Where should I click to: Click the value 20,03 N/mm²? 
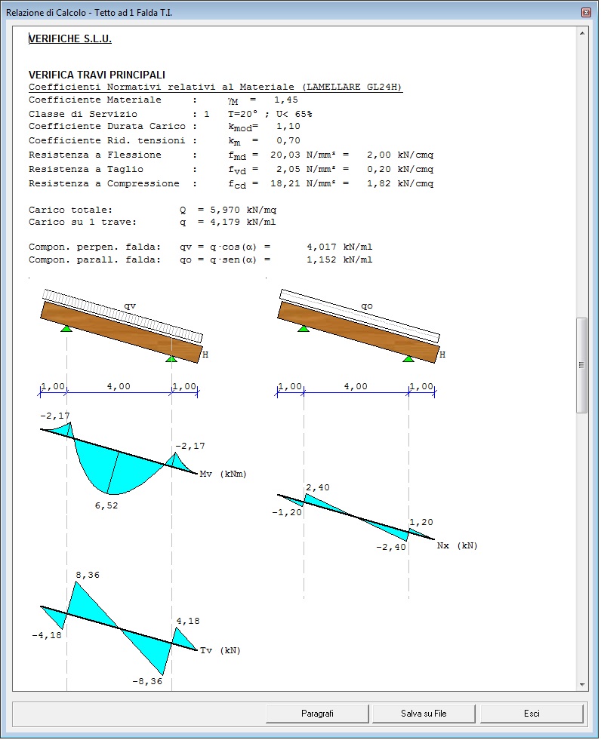pyautogui.click(x=303, y=155)
